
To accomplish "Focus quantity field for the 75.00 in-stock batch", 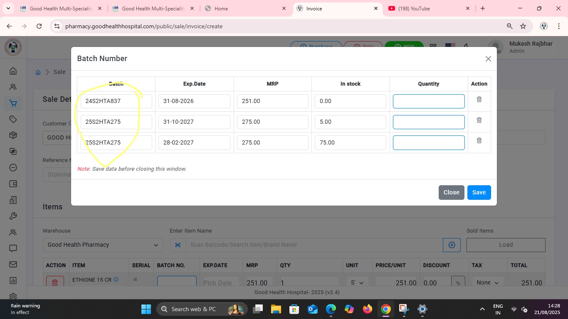I will coord(429,142).
